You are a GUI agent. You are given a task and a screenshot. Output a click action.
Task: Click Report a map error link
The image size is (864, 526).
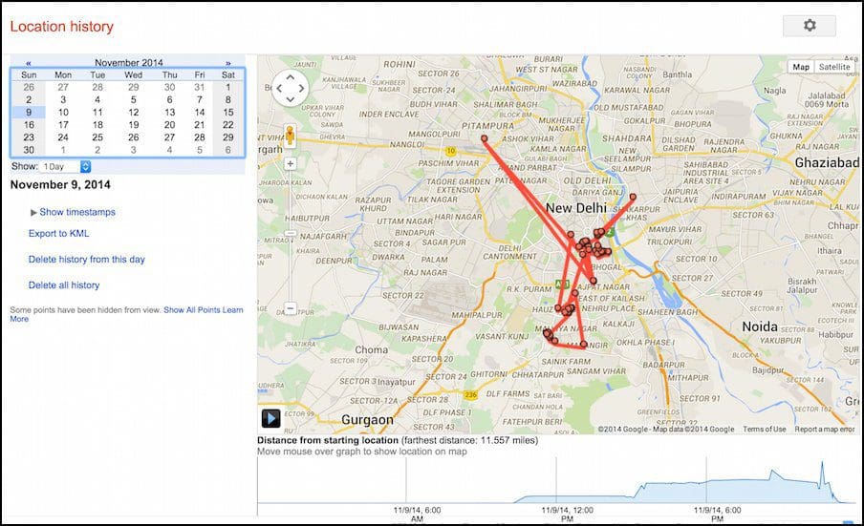pyautogui.click(x=824, y=430)
